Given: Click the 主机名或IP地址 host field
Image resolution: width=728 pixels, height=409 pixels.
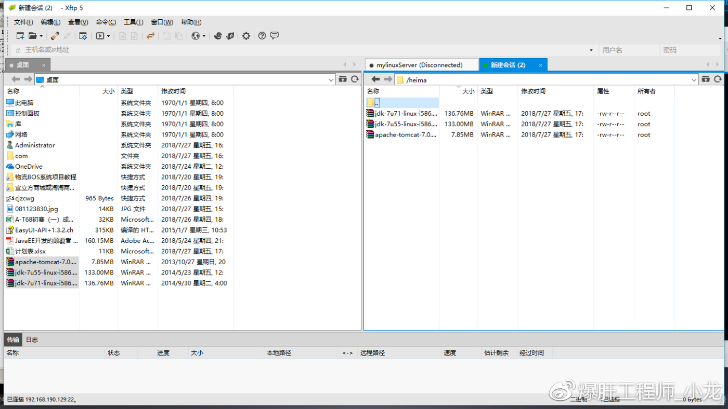Looking at the screenshot, I should [304, 50].
